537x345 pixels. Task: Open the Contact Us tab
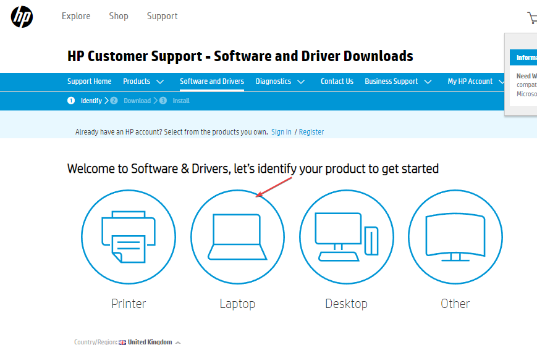tap(337, 81)
